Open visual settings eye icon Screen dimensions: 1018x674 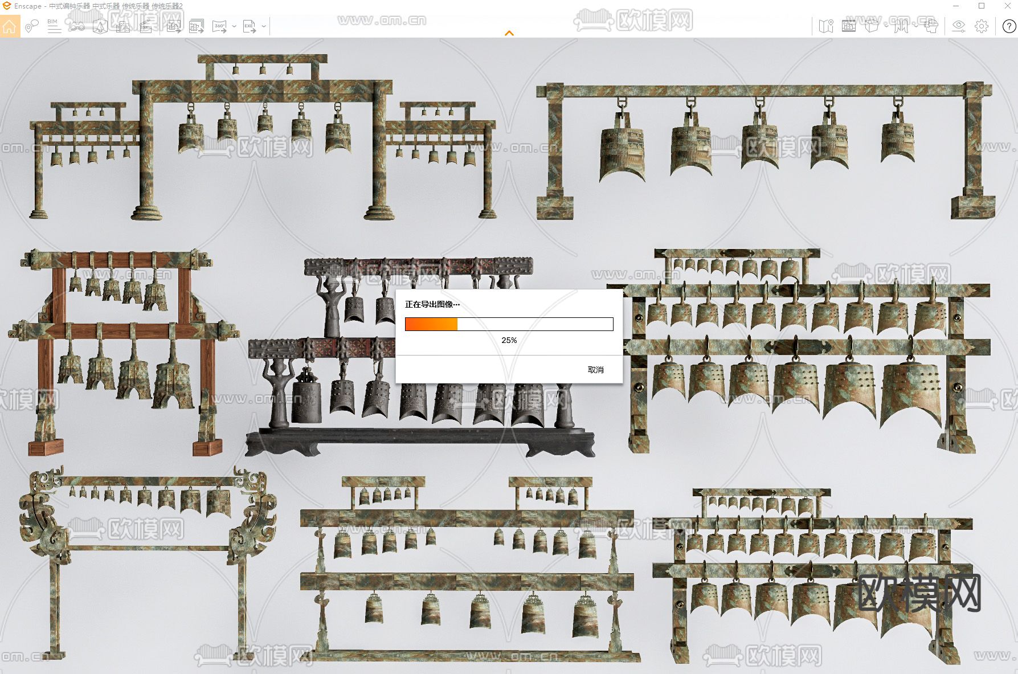tap(959, 26)
